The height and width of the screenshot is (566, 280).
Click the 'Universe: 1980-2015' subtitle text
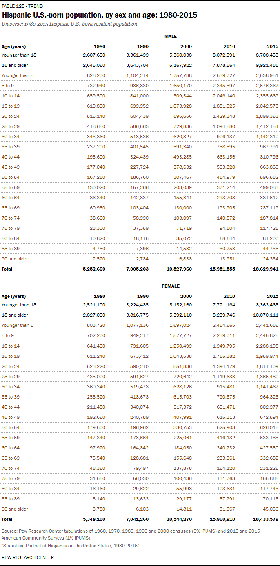coord(69,24)
